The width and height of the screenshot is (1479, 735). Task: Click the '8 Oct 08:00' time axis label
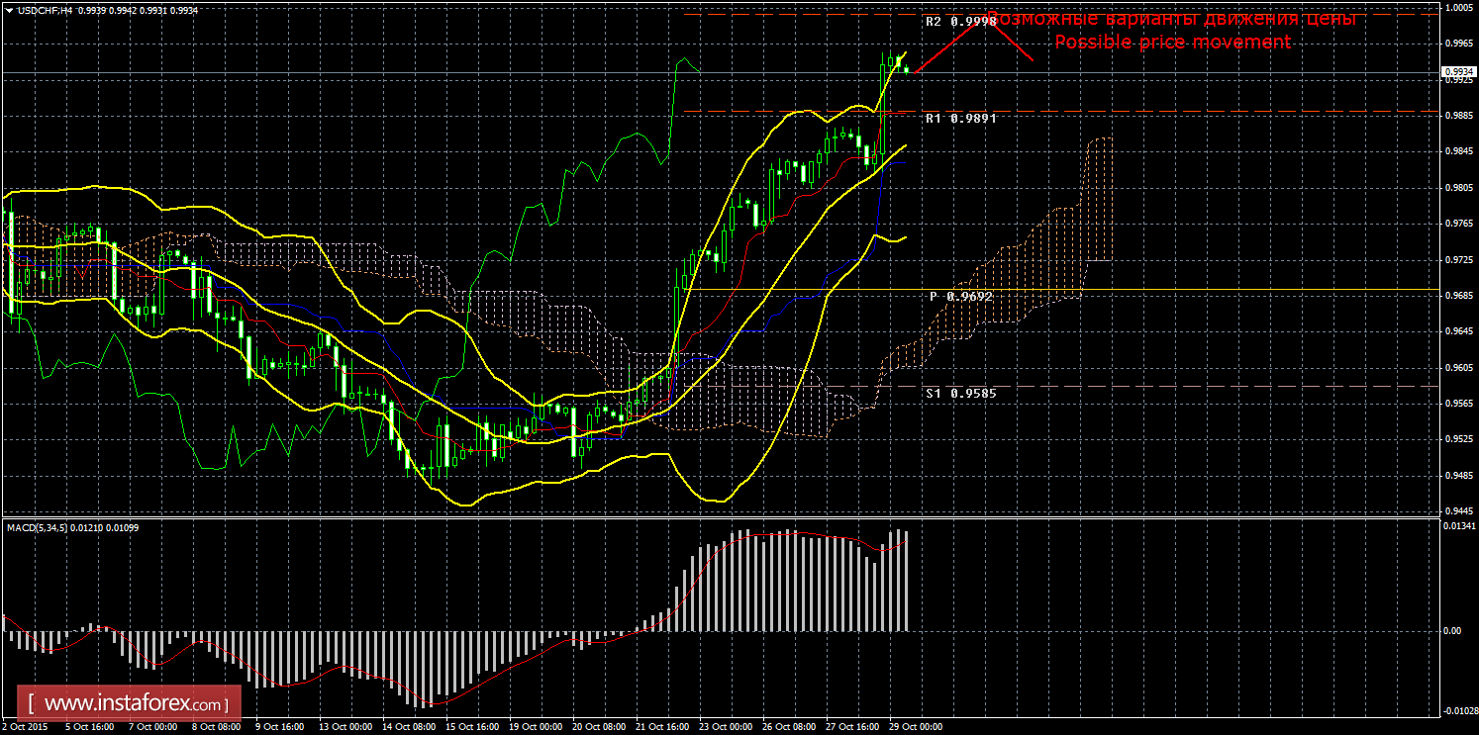(217, 726)
